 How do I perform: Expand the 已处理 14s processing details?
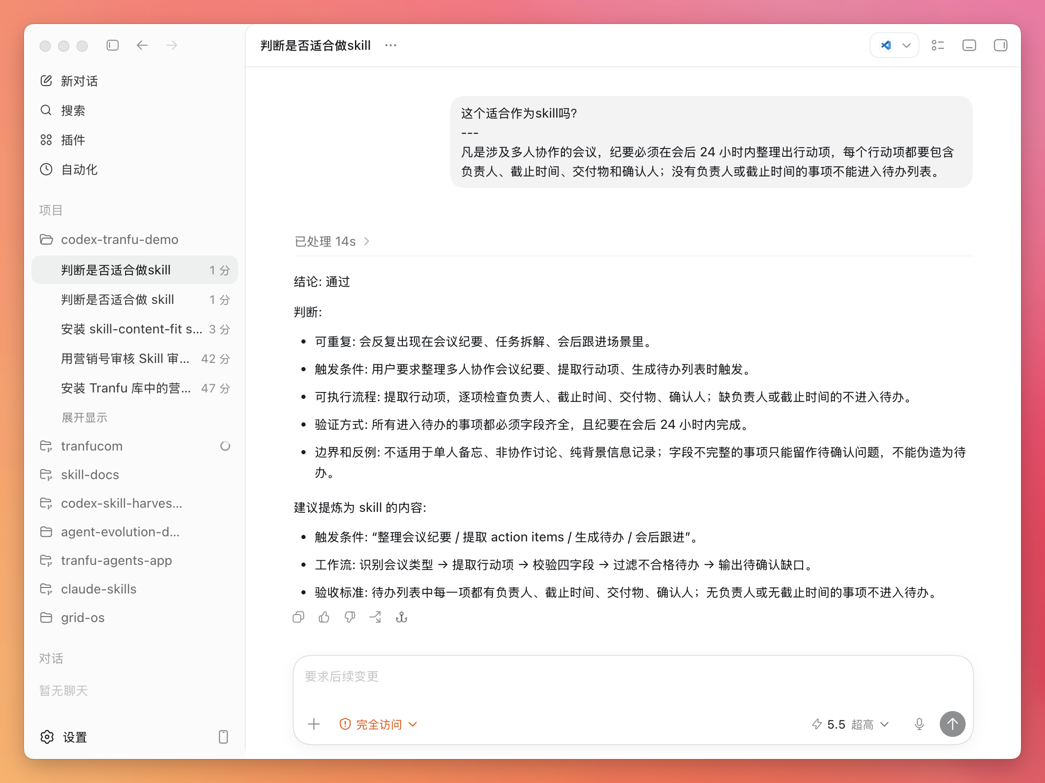click(x=332, y=242)
